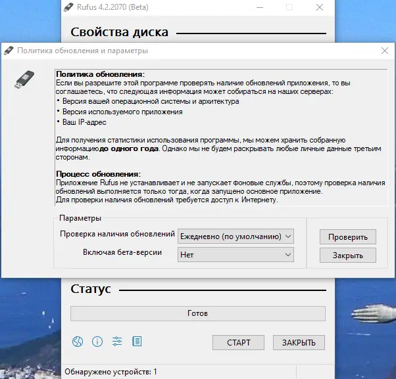The width and height of the screenshot is (396, 379).
Task: Click the Версия используемого приложения bullet line
Action: 122,112
